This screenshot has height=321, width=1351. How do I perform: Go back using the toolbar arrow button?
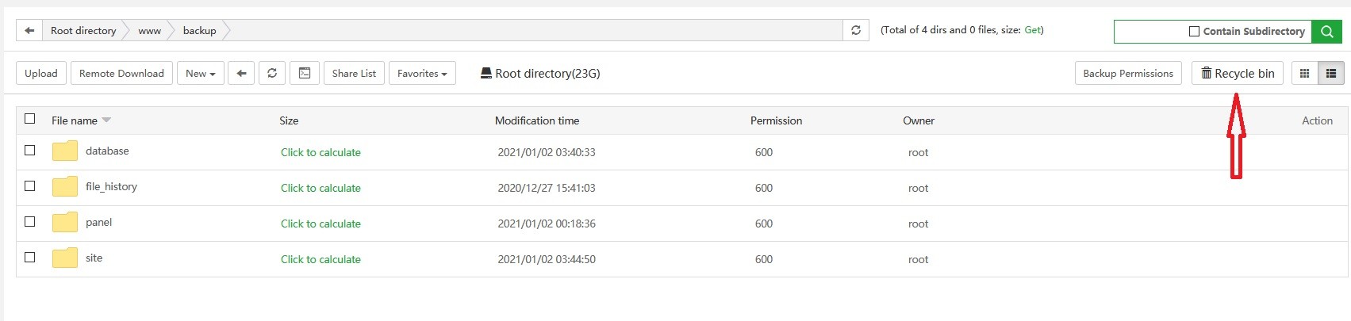click(241, 74)
